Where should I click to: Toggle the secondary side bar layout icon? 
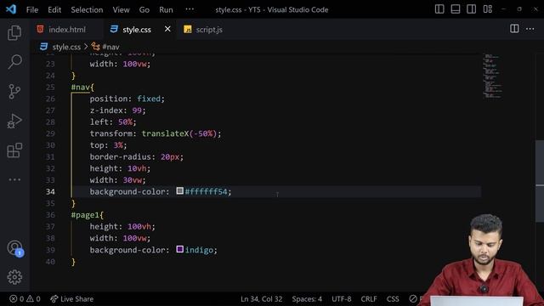coord(472,9)
